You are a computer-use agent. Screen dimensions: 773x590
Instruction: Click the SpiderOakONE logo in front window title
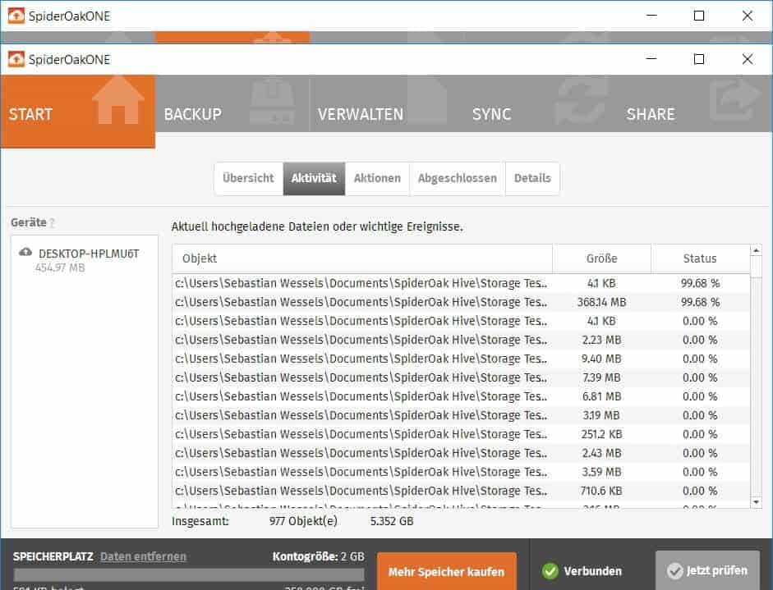coord(16,60)
